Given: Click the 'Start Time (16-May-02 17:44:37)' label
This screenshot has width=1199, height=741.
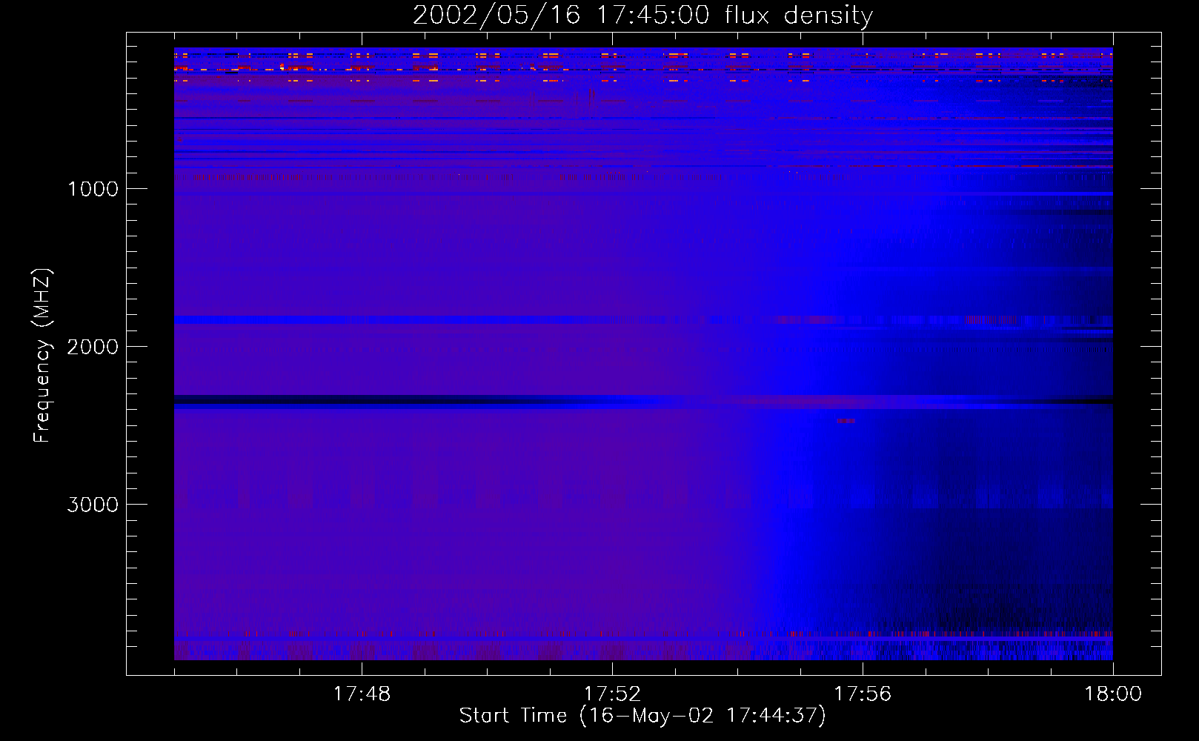Looking at the screenshot, I should 642,716.
